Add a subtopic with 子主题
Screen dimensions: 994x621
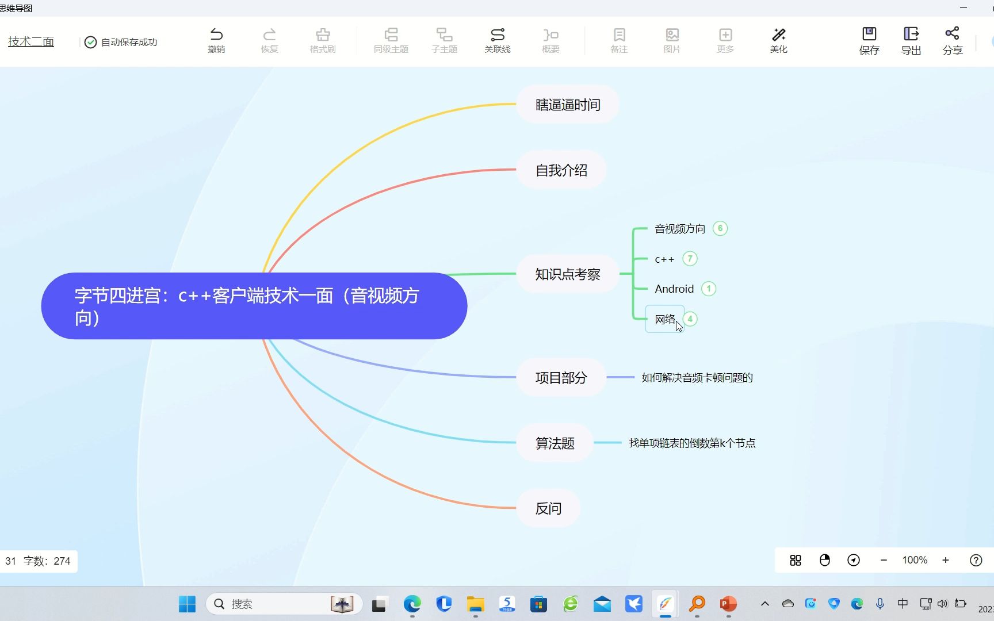tap(444, 40)
